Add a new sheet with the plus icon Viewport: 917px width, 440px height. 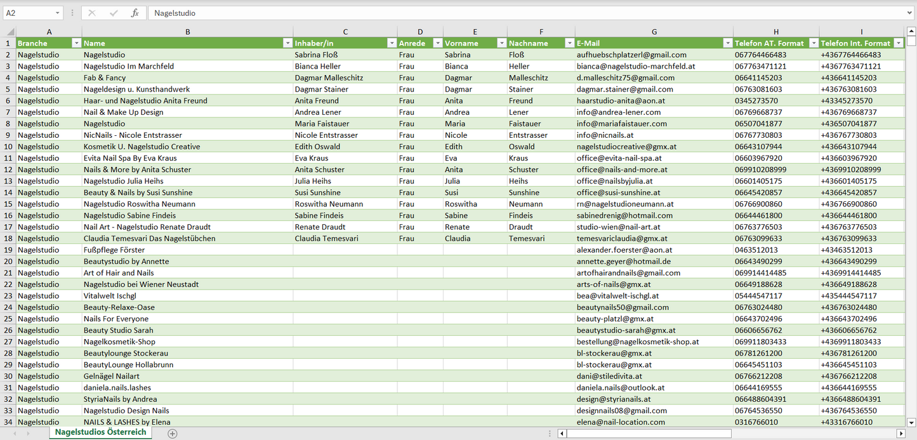tap(172, 434)
